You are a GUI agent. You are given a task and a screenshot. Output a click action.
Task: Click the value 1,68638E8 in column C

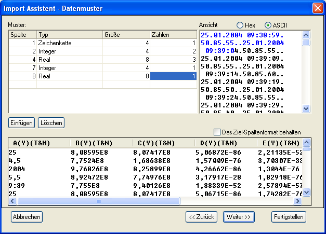(x=152, y=161)
